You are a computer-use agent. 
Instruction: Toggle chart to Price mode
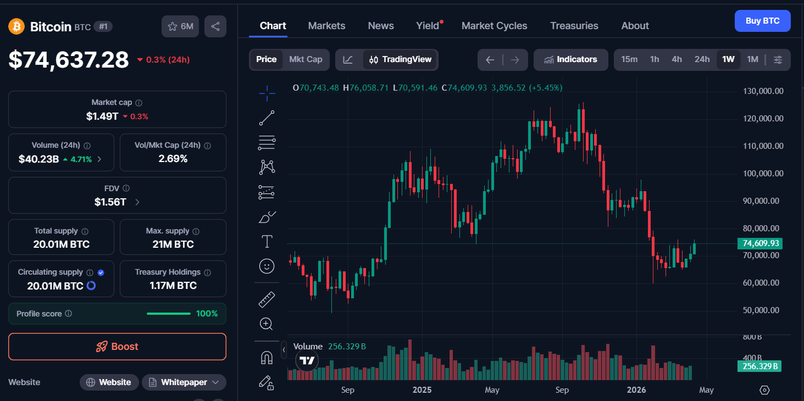pyautogui.click(x=267, y=59)
